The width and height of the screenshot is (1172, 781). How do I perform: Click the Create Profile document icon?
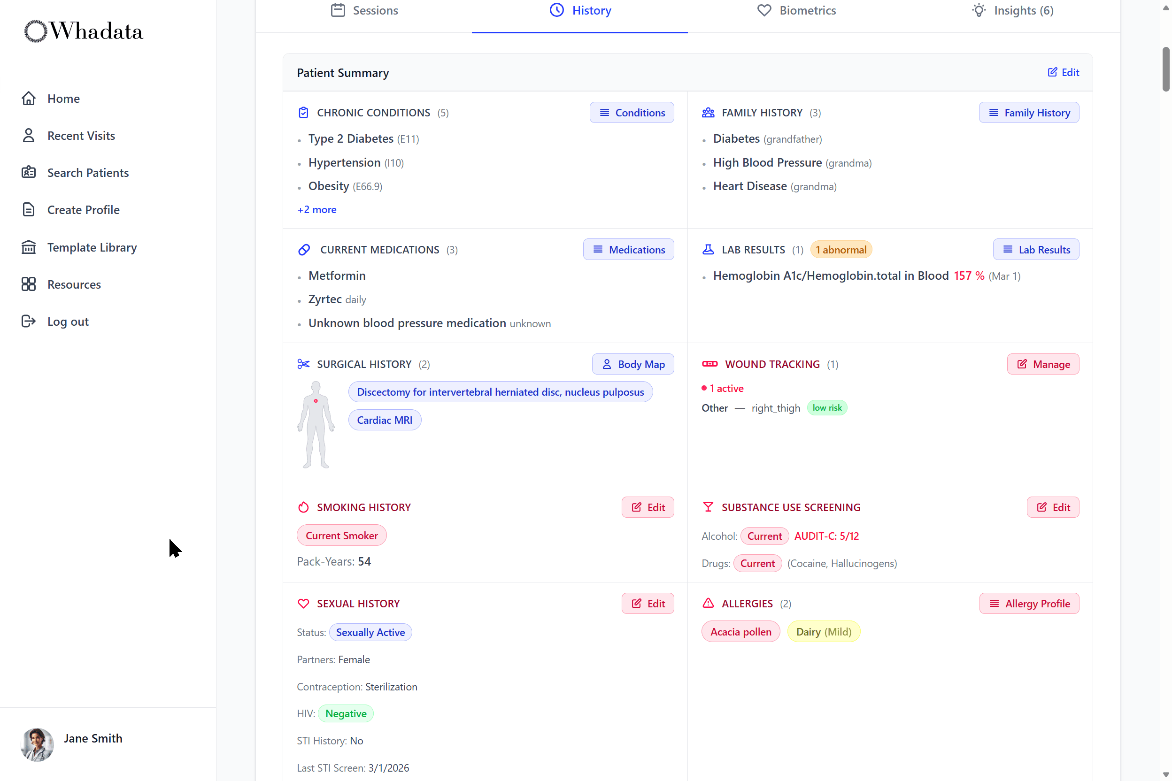click(28, 209)
